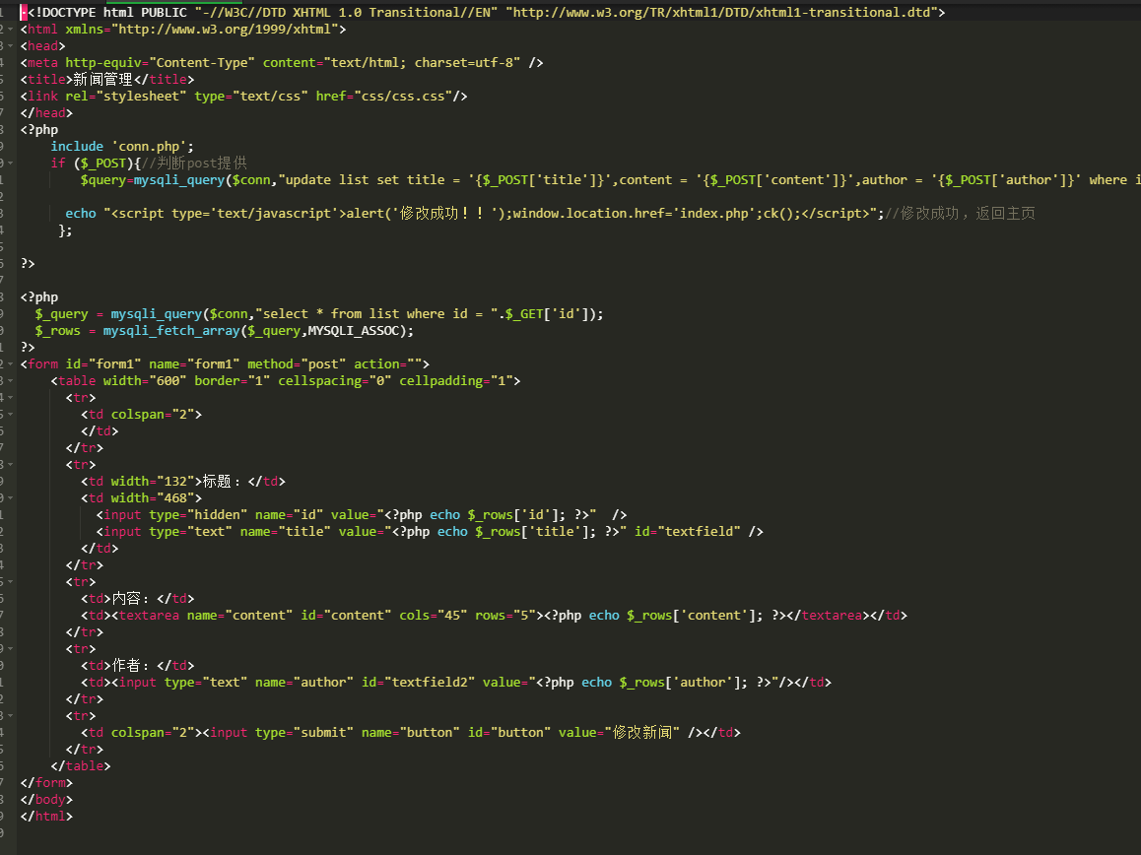
Task: Click the MYSQLI_ASSOC constant
Action: click(x=353, y=331)
